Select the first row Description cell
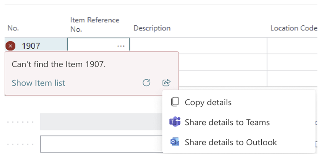Image resolution: width=326 pixels, height=158 pixels. [x=198, y=46]
